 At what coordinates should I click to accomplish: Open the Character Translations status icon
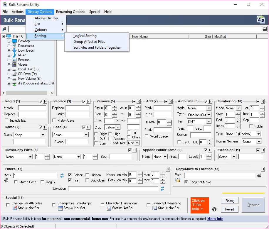point(109,208)
